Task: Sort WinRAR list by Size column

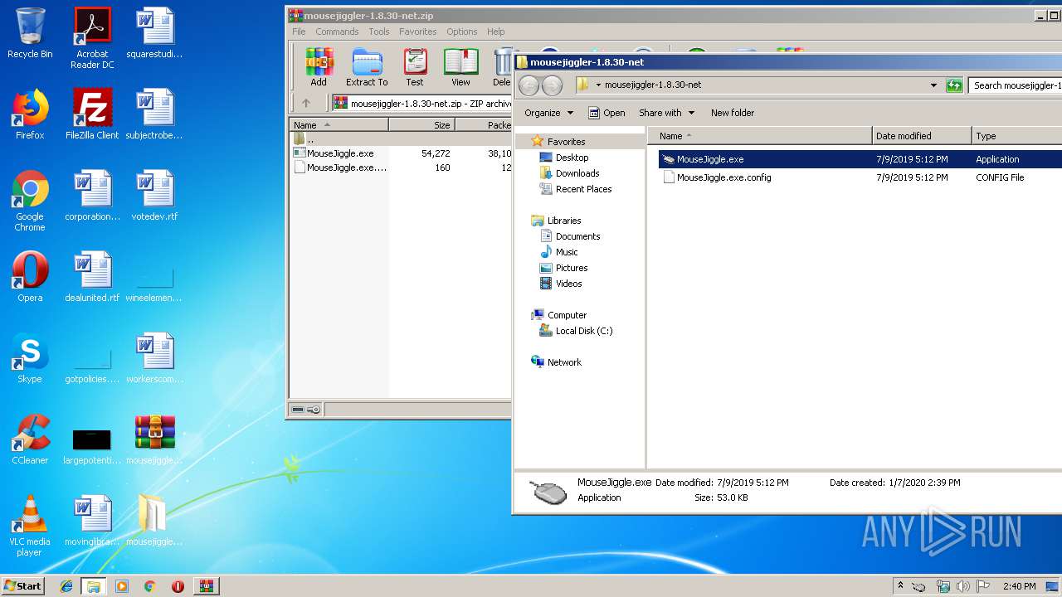Action: [x=421, y=125]
